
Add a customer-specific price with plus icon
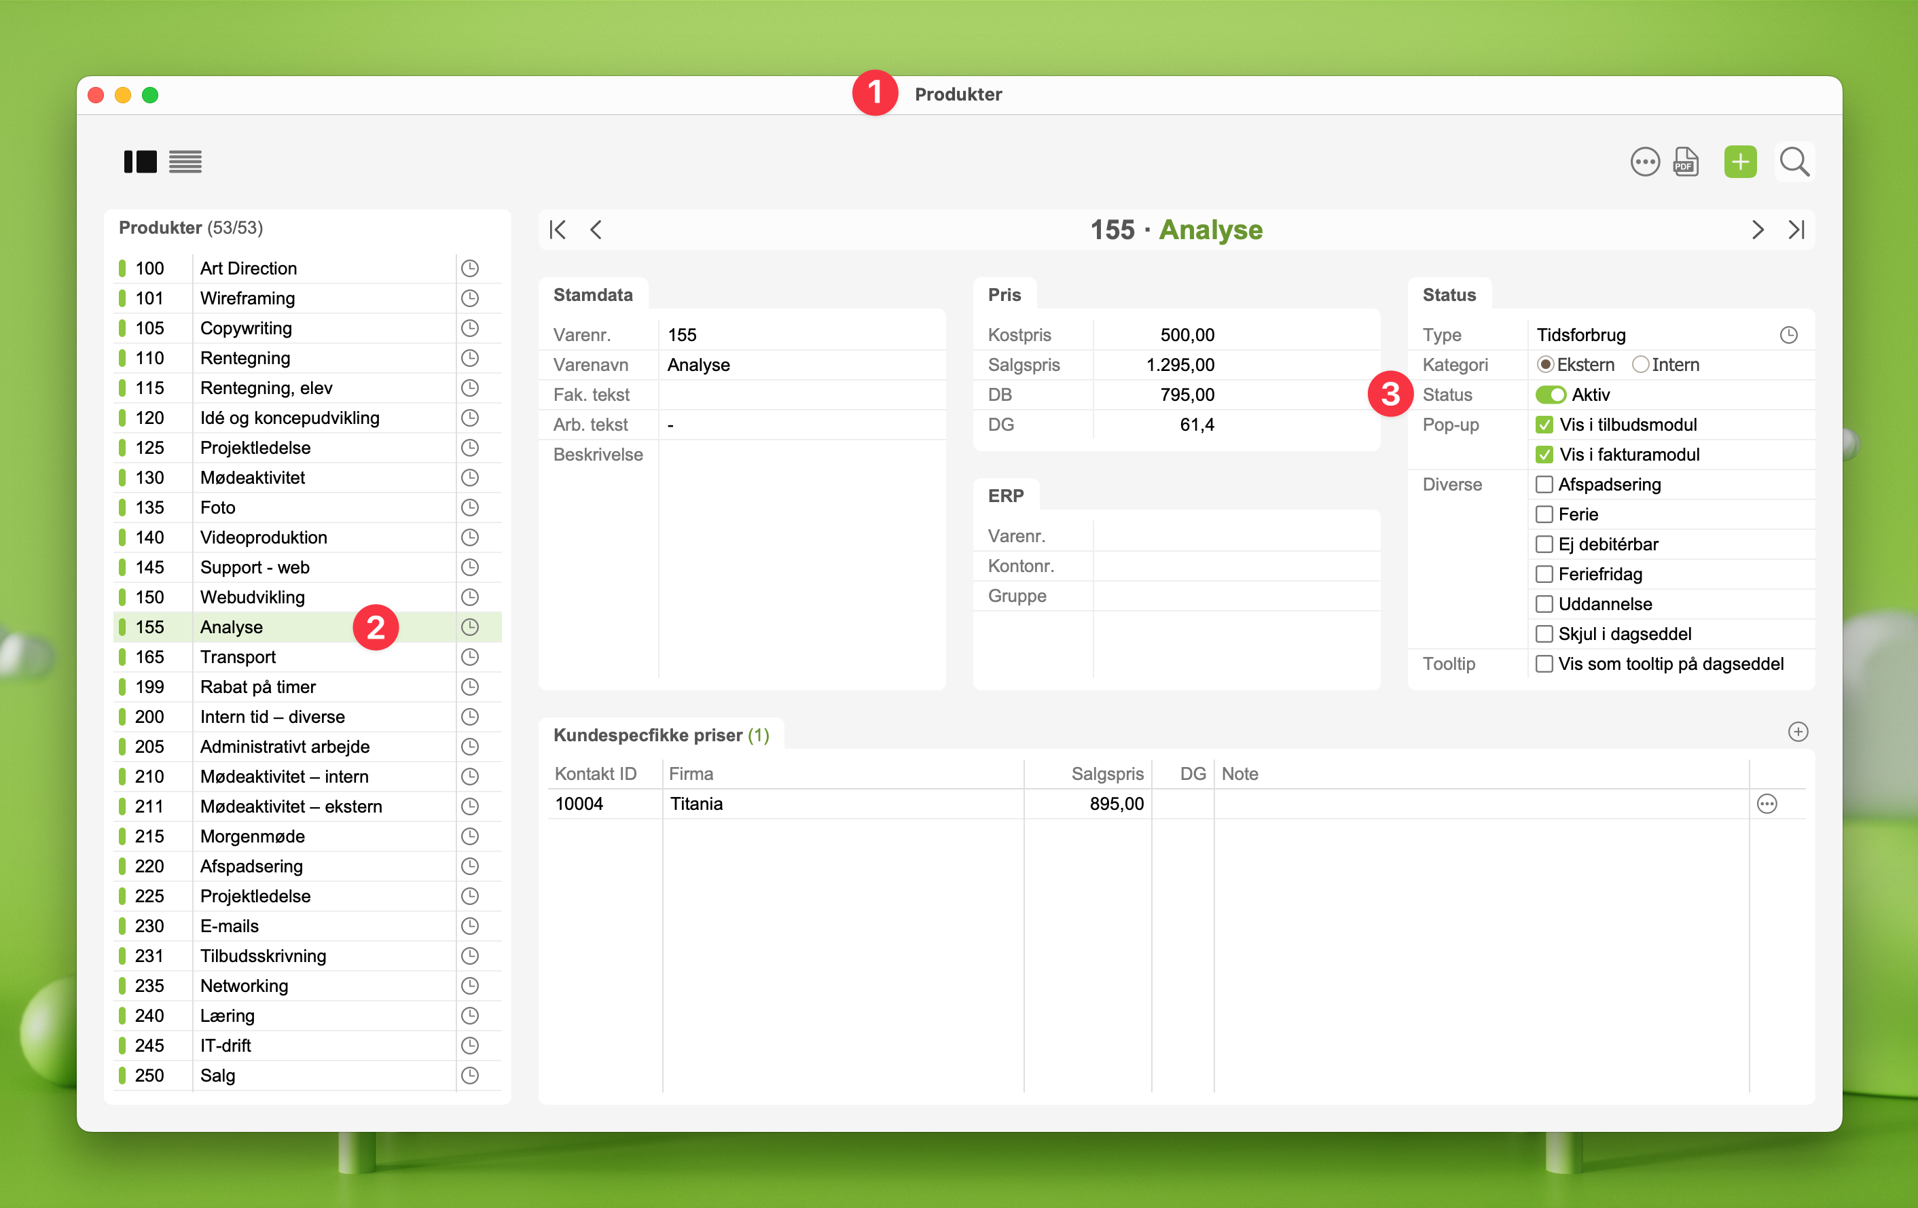pos(1798,732)
